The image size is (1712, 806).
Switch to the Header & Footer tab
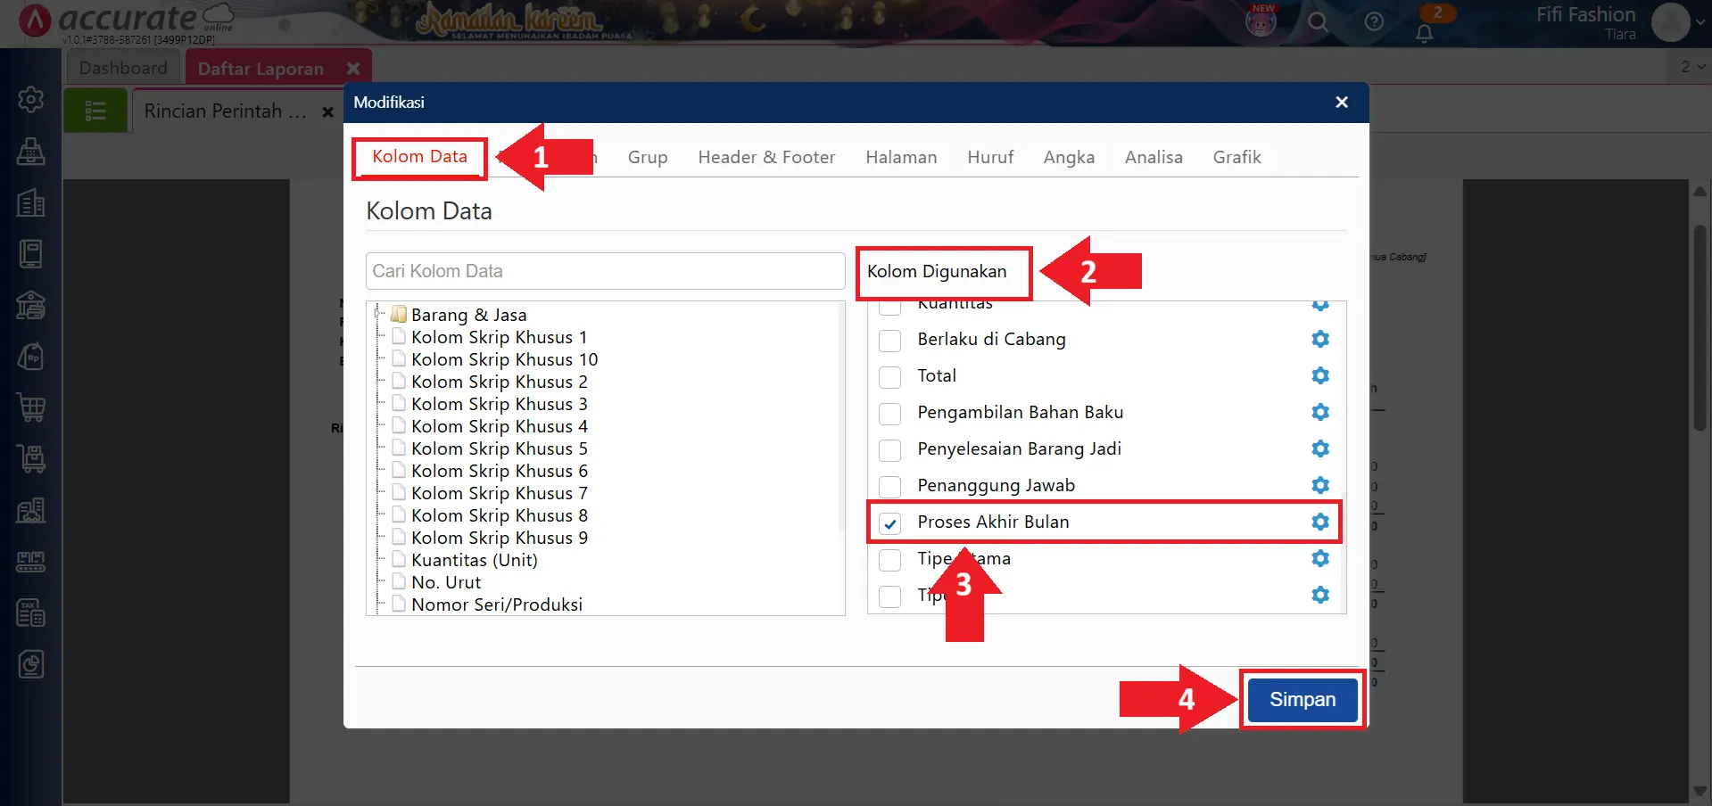click(x=765, y=158)
